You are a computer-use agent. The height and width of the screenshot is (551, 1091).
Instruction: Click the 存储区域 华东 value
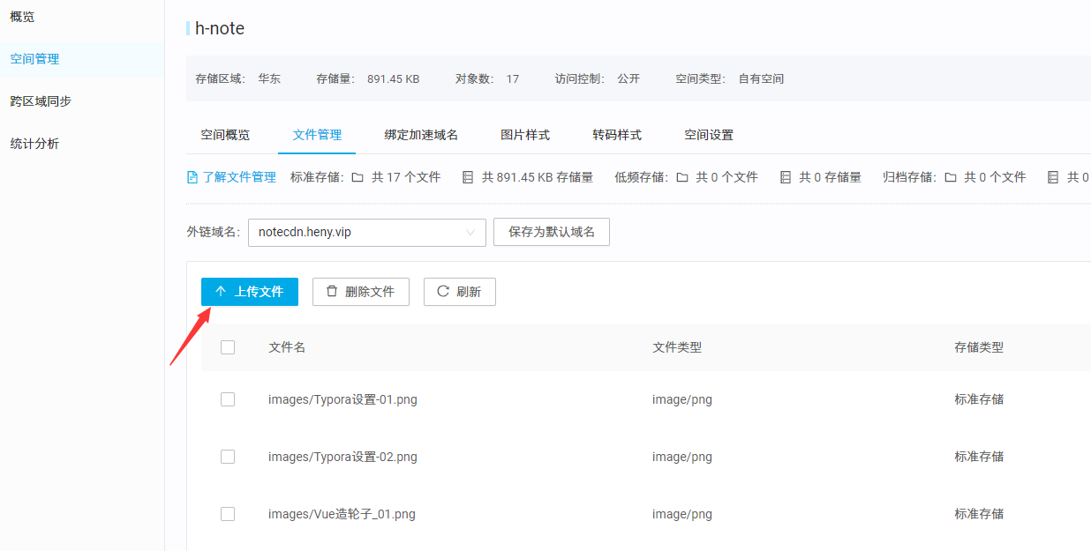click(269, 78)
